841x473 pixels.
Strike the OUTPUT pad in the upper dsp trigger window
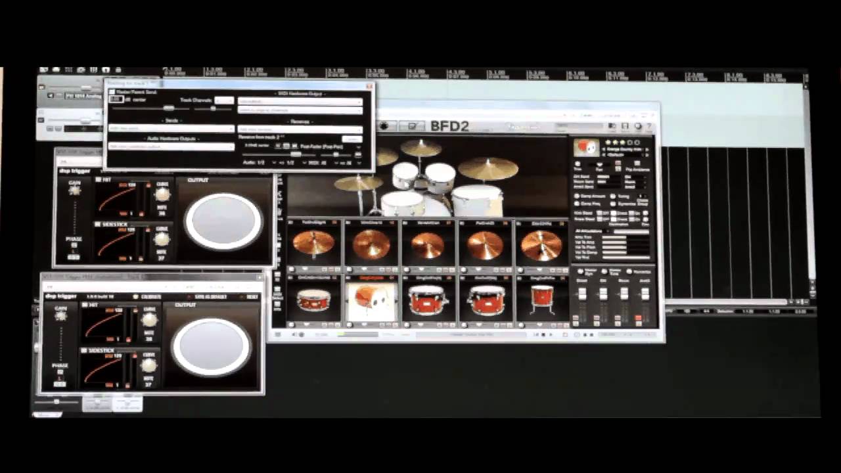tap(223, 221)
